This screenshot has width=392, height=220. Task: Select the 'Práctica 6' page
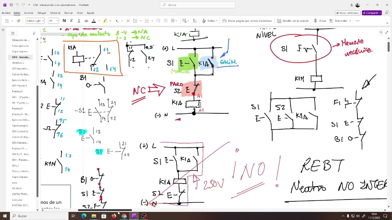coord(17,91)
